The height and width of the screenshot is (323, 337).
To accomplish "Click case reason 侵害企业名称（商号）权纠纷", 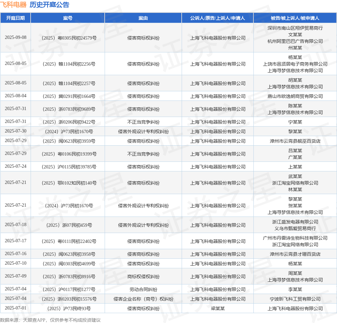I will [x=143, y=299].
